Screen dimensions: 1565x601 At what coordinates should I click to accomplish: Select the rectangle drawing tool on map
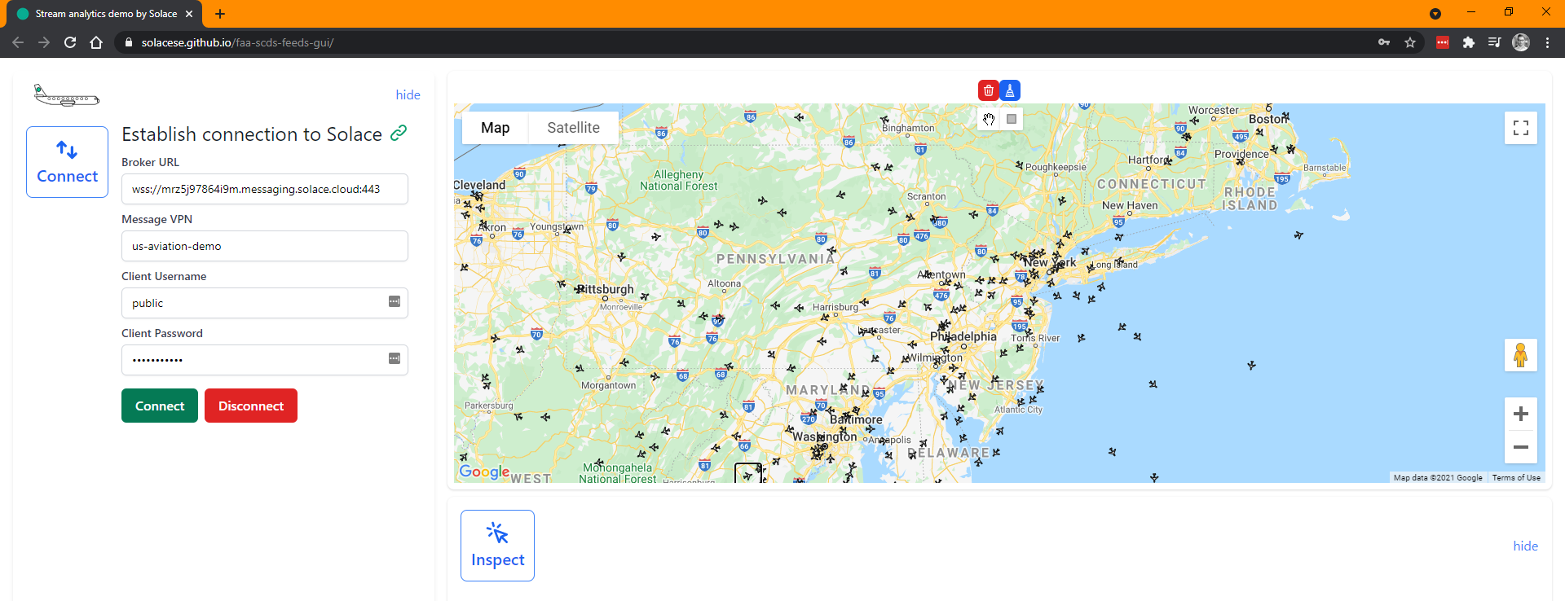1012,120
